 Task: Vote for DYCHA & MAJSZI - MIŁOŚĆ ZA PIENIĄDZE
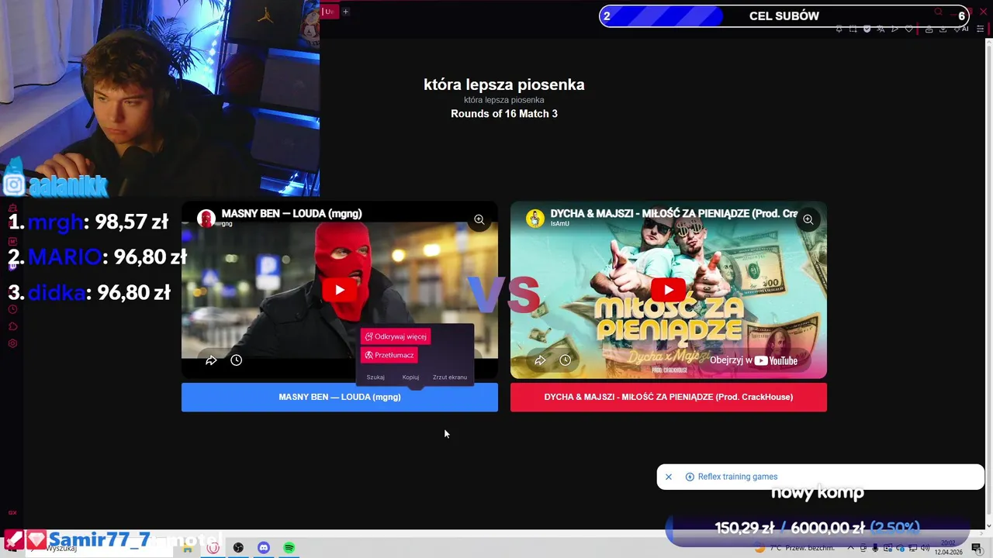coord(669,397)
